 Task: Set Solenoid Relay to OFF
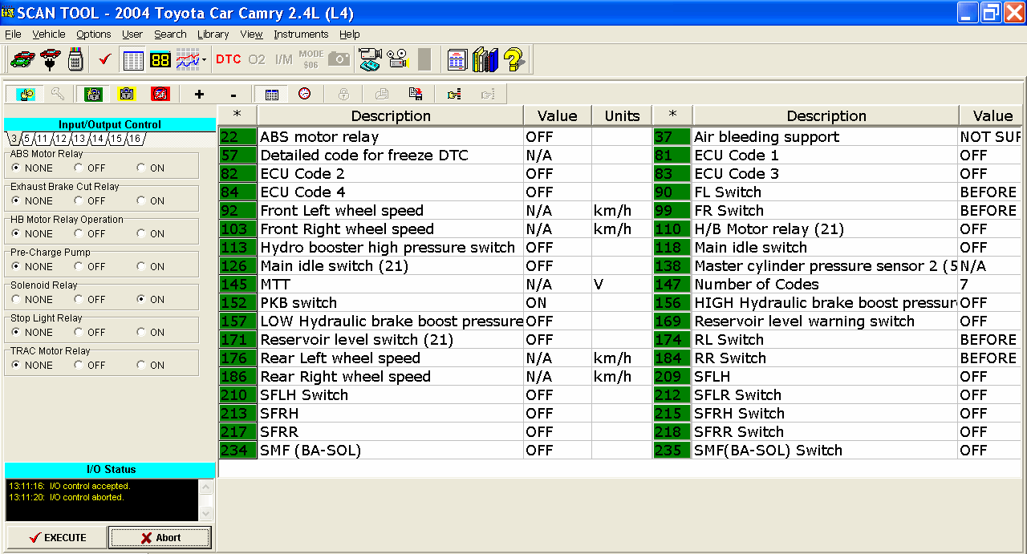pyautogui.click(x=79, y=300)
